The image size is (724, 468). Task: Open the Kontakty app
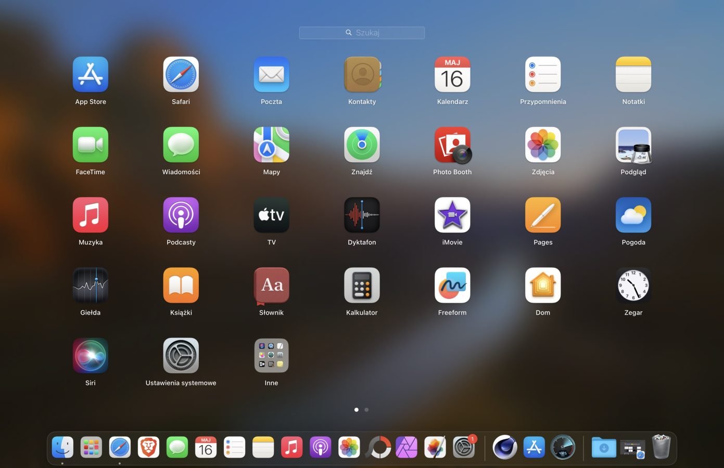(362, 74)
